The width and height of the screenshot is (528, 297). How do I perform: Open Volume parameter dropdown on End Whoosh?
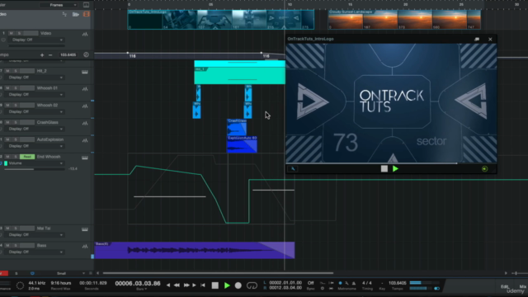tap(35, 163)
